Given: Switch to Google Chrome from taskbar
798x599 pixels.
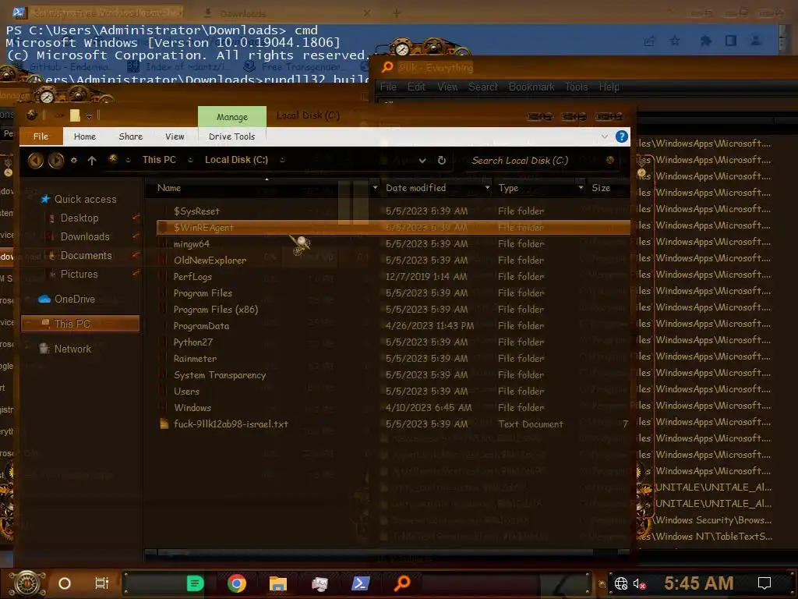Looking at the screenshot, I should tap(237, 583).
